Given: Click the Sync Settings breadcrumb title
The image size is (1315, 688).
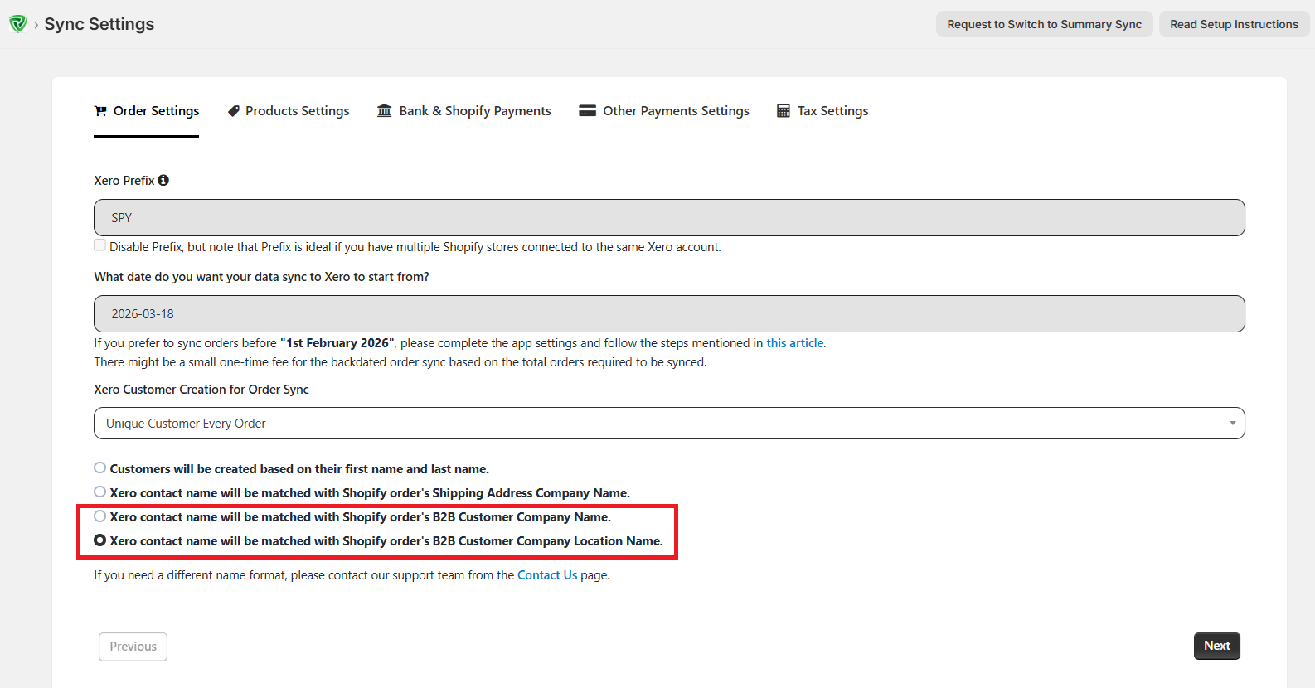Looking at the screenshot, I should point(99,24).
